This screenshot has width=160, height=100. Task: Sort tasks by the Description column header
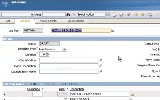pyautogui.click(x=77, y=89)
